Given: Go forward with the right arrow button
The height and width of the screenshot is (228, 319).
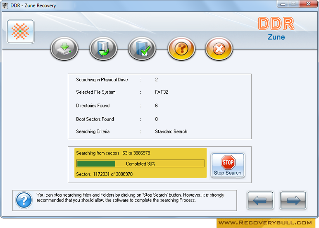Looking at the screenshot, I should pos(293,200).
